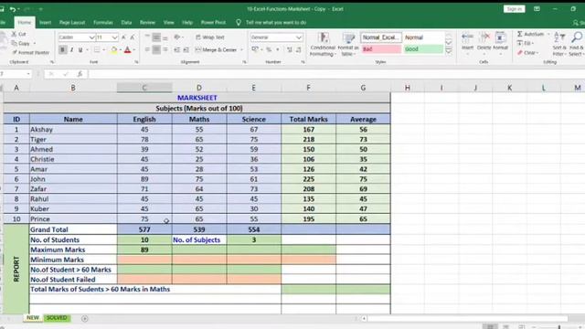Select the Format Painter brush

tap(15, 53)
